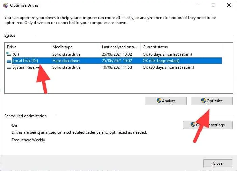The width and height of the screenshot is (237, 171).
Task: Click 'Hard disk drive' media type cell
Action: [66, 61]
